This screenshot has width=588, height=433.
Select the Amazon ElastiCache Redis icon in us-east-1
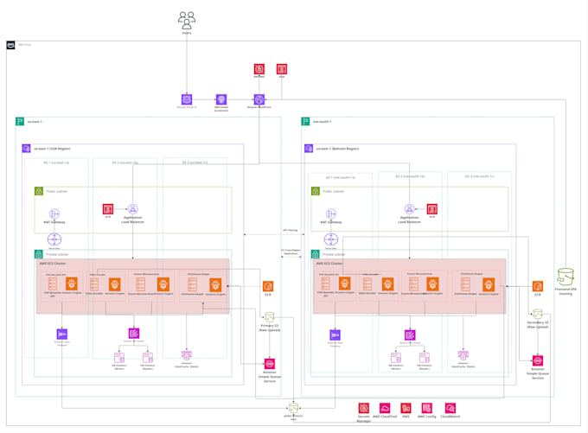pos(187,355)
